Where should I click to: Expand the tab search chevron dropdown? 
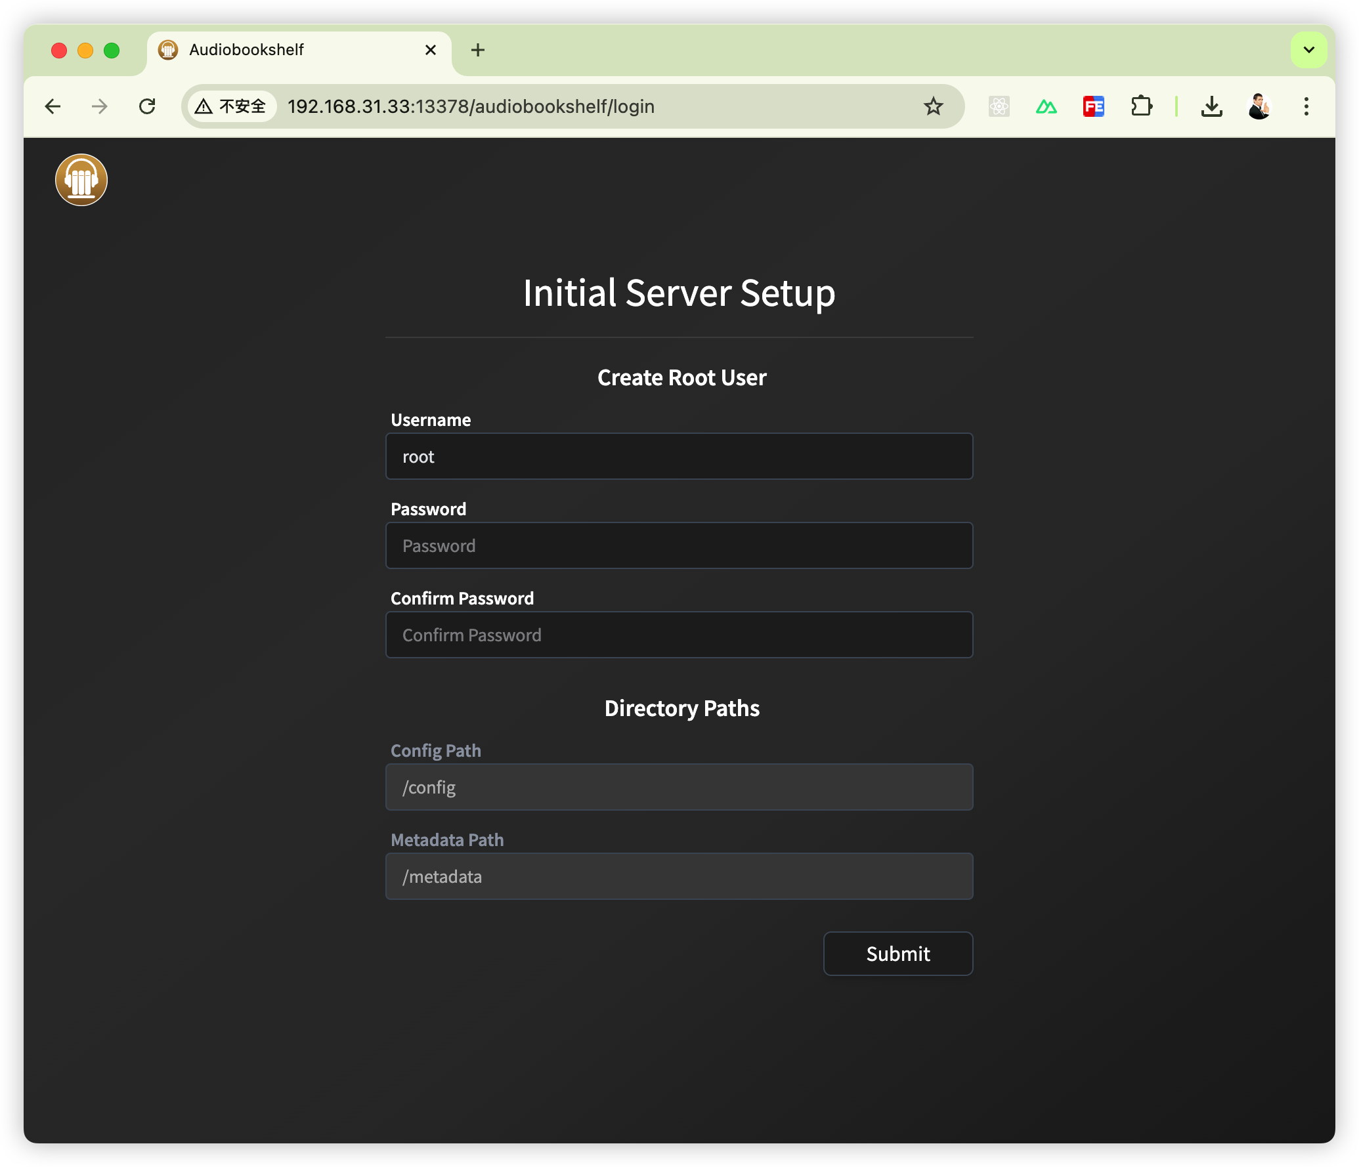point(1308,50)
